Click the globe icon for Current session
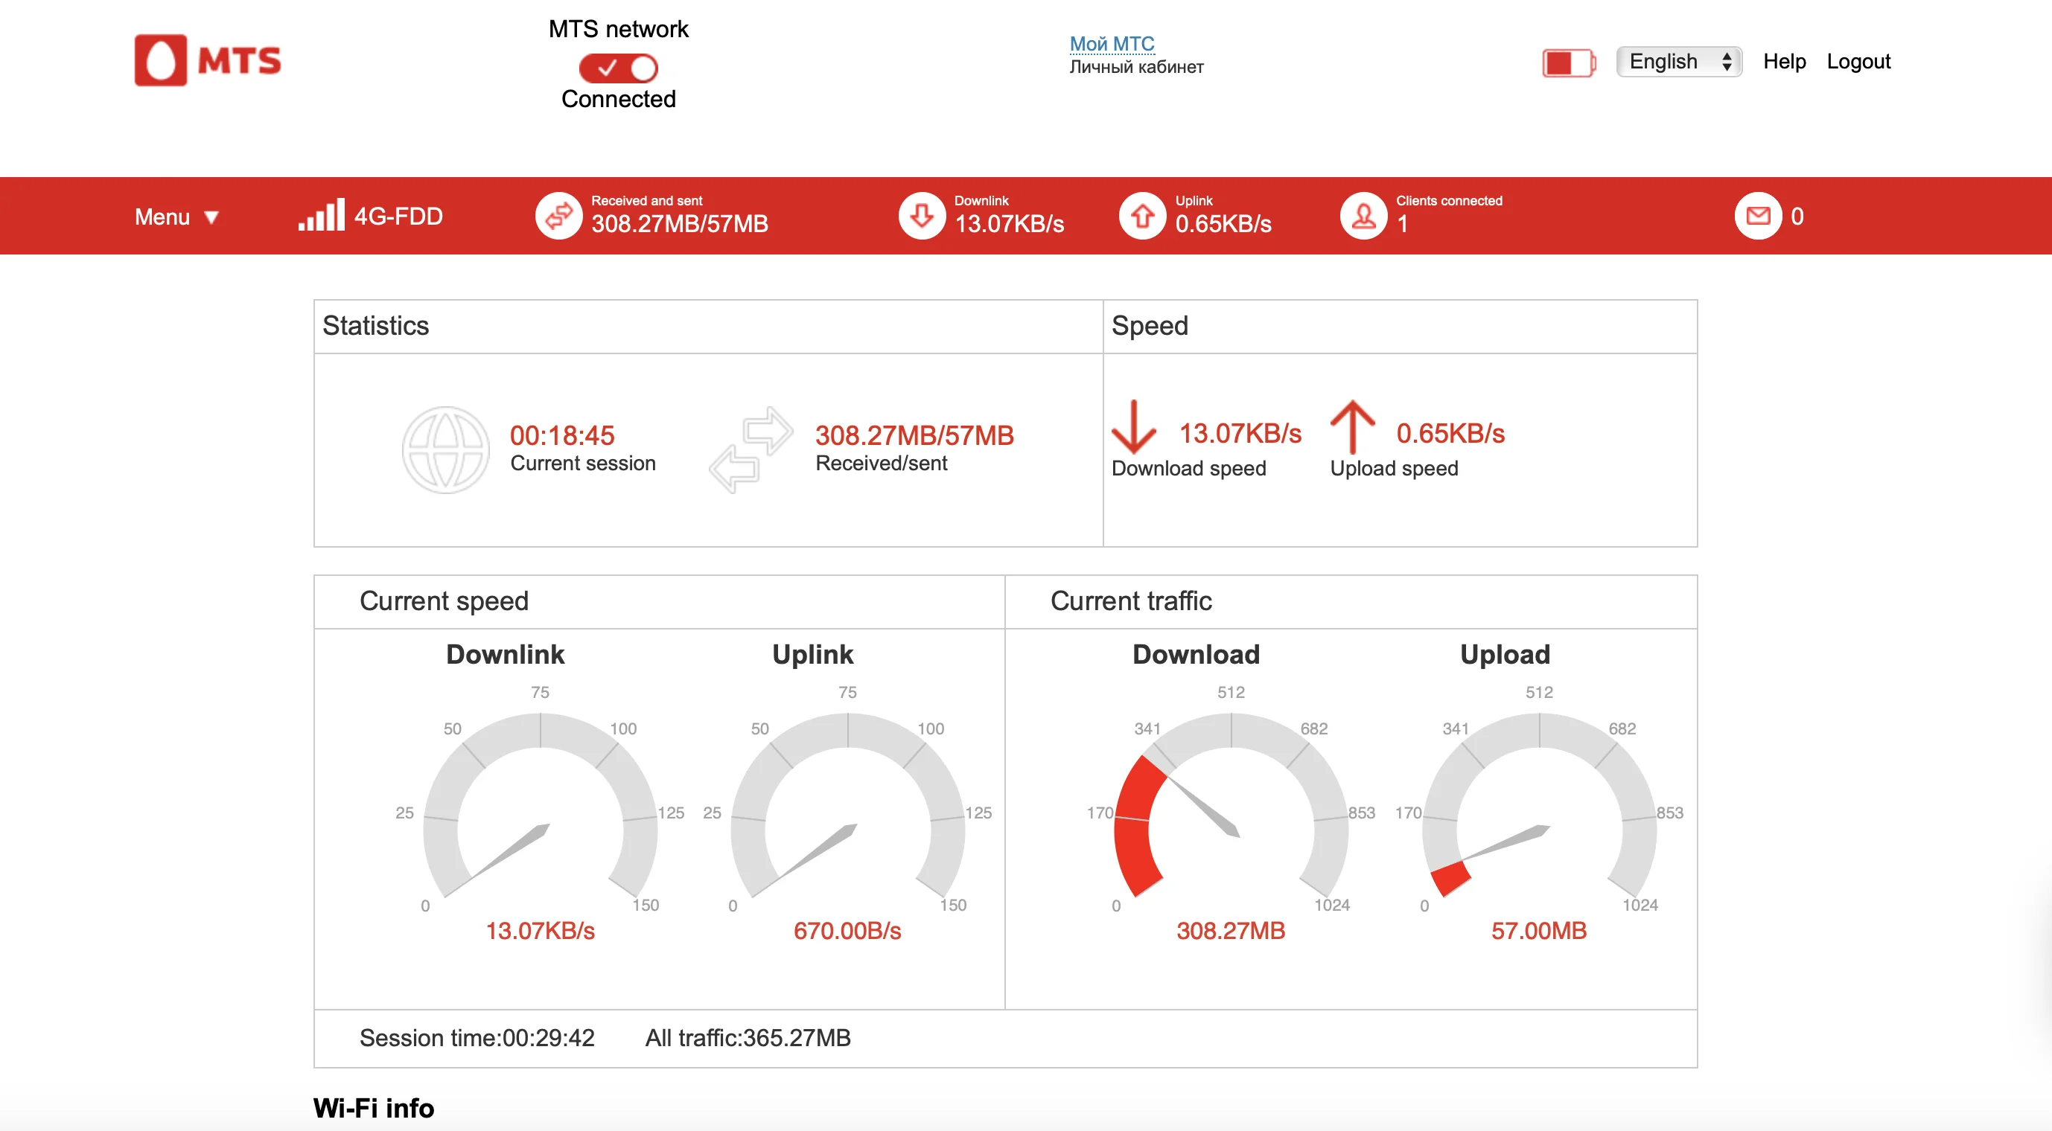 pyautogui.click(x=445, y=449)
